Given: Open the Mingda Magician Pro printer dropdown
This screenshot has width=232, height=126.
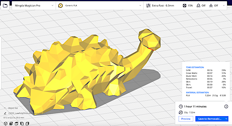Looking at the screenshot, I should (x=34, y=6).
